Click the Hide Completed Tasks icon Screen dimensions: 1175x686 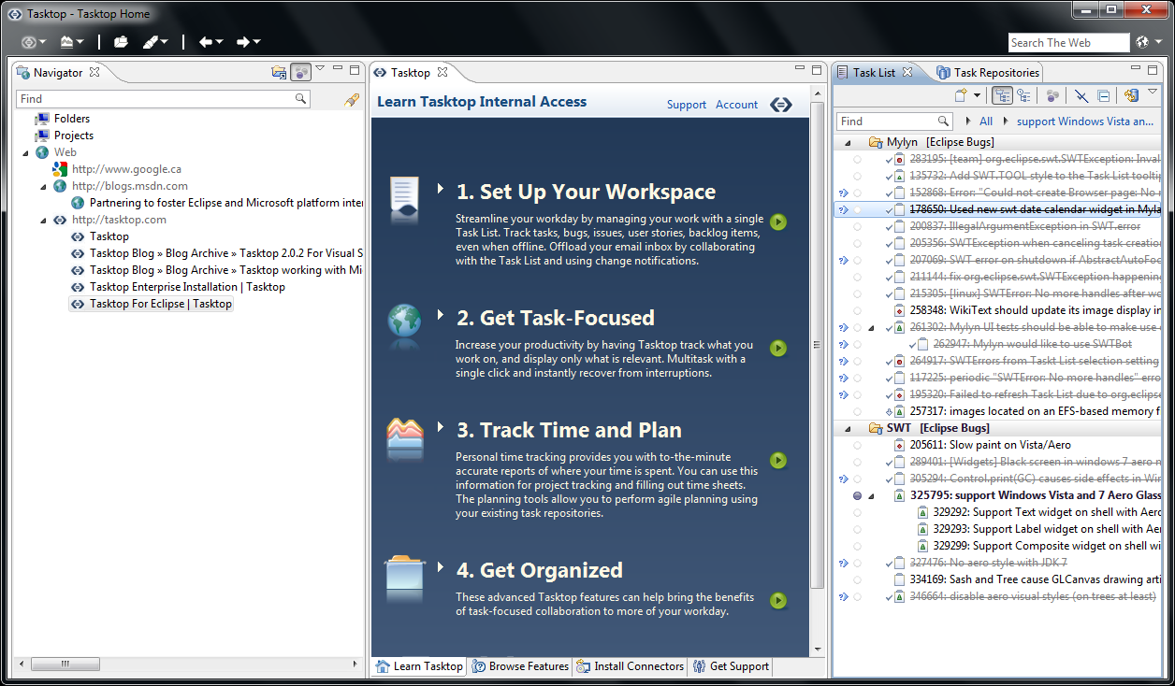click(x=1081, y=95)
